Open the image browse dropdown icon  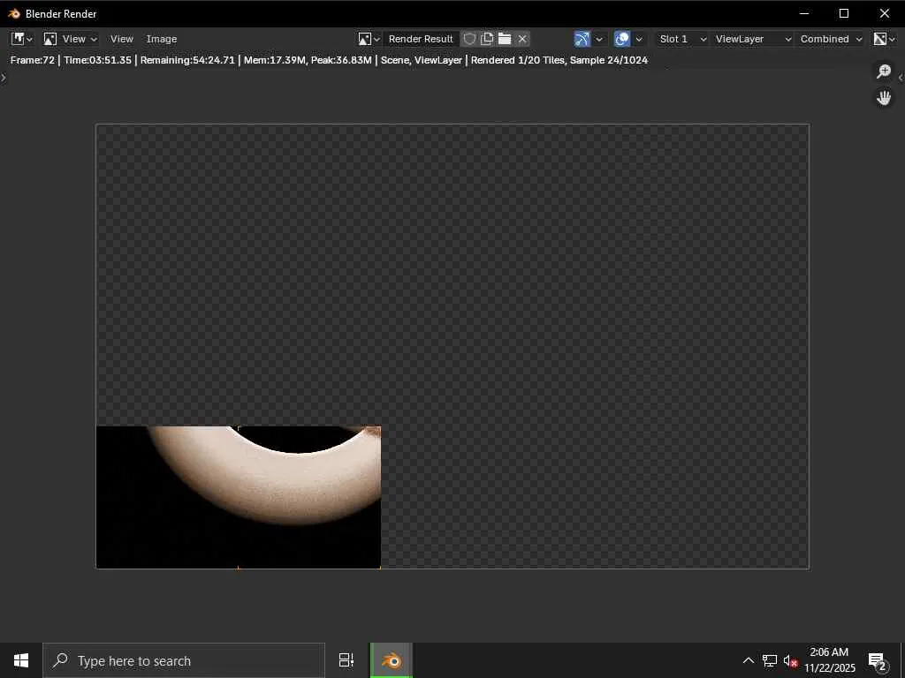[369, 39]
